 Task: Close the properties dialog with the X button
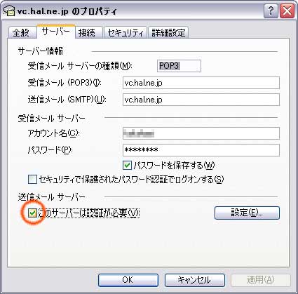pos(287,11)
